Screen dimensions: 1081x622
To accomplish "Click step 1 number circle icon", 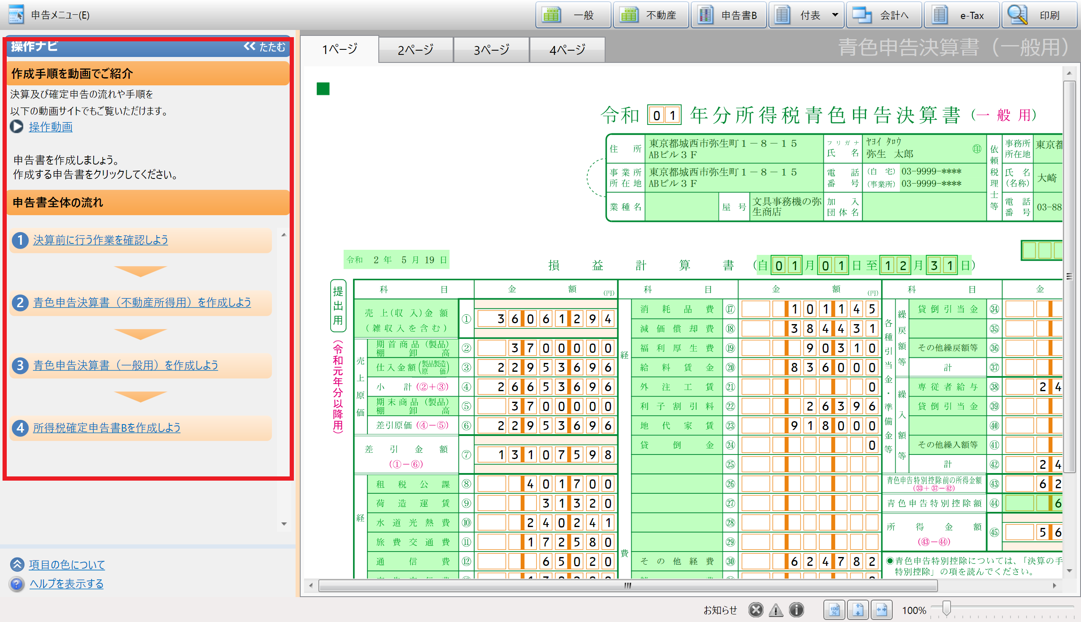I will [20, 240].
